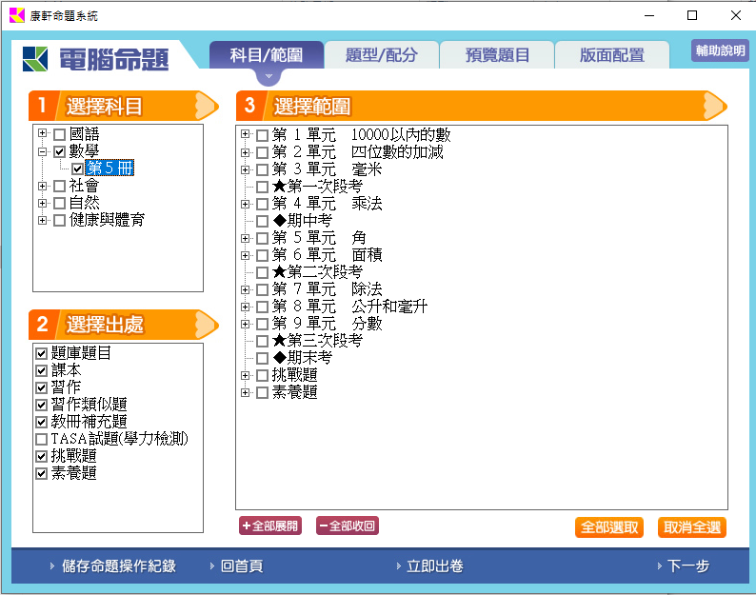Click the down arrow under 科目/範圍 tab
This screenshot has width=756, height=595.
click(268, 75)
